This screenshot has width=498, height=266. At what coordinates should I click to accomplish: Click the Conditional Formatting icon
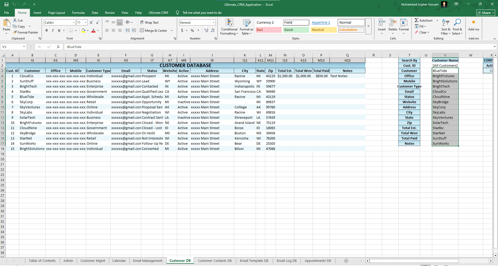pos(229,23)
